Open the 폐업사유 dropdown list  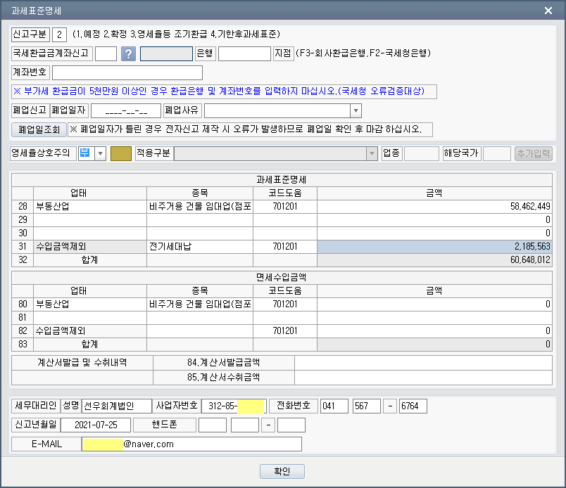pos(356,111)
